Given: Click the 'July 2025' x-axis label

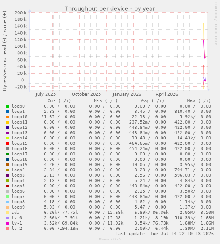Looking at the screenshot, I should tap(46, 94).
